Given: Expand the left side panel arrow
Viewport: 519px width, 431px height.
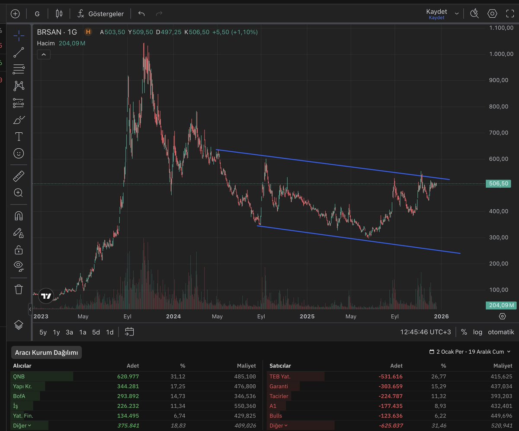Looking at the screenshot, I should tap(30, 310).
